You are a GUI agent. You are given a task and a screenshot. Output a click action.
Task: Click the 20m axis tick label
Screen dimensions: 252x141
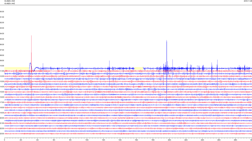tap(169, 140)
